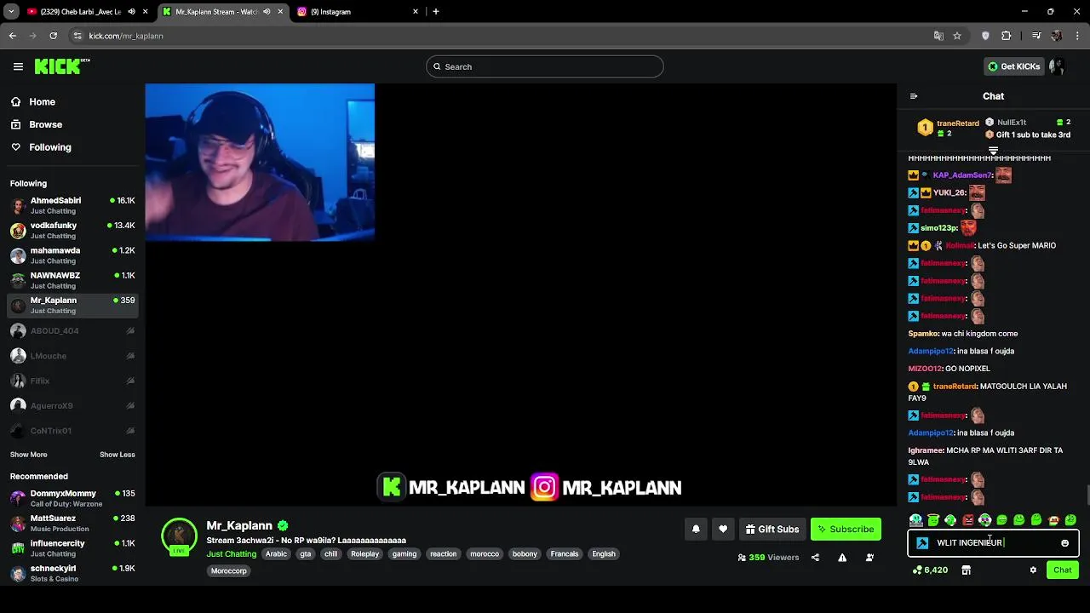Open influencercity recommended channel
Viewport: 1090px width, 613px height.
72,548
